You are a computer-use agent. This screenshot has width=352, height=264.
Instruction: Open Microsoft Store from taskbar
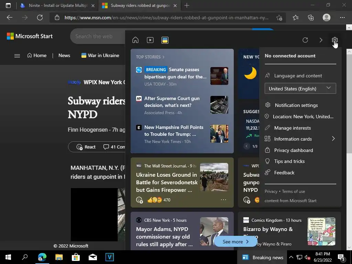click(x=76, y=257)
